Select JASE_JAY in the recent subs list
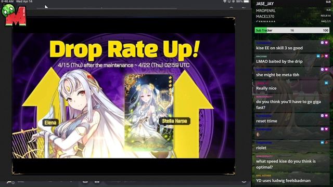Viewport: 333px width, 187px height. (x=265, y=4)
